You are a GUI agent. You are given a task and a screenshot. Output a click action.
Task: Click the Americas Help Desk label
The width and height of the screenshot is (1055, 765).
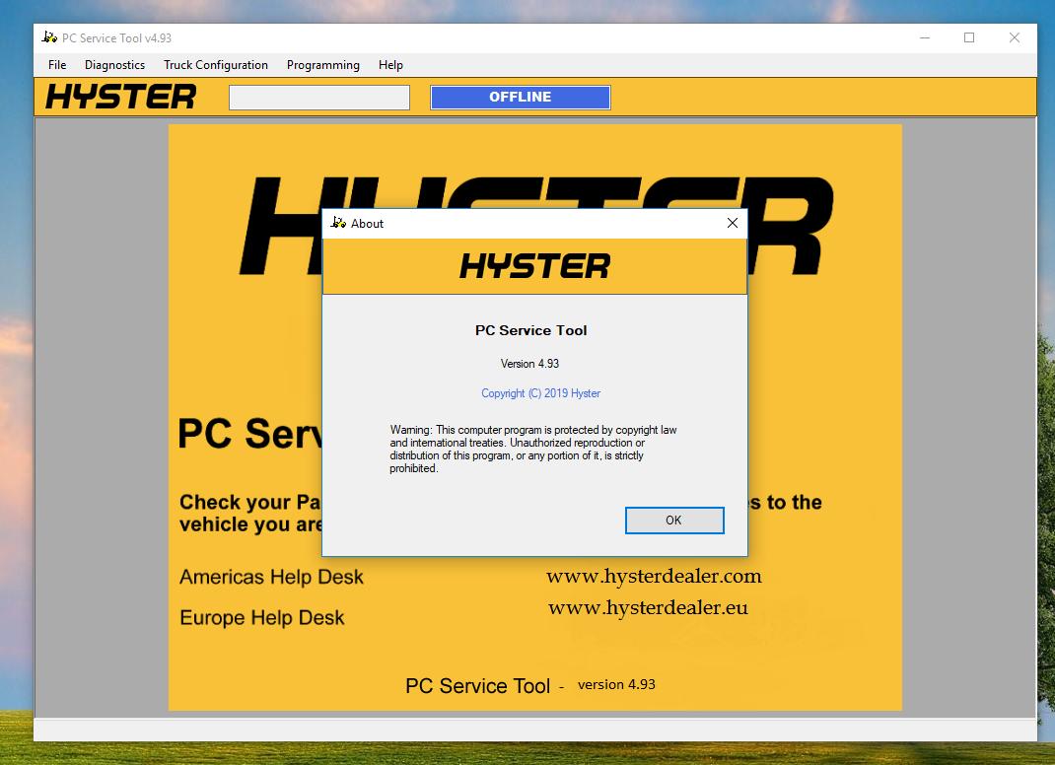coord(272,577)
